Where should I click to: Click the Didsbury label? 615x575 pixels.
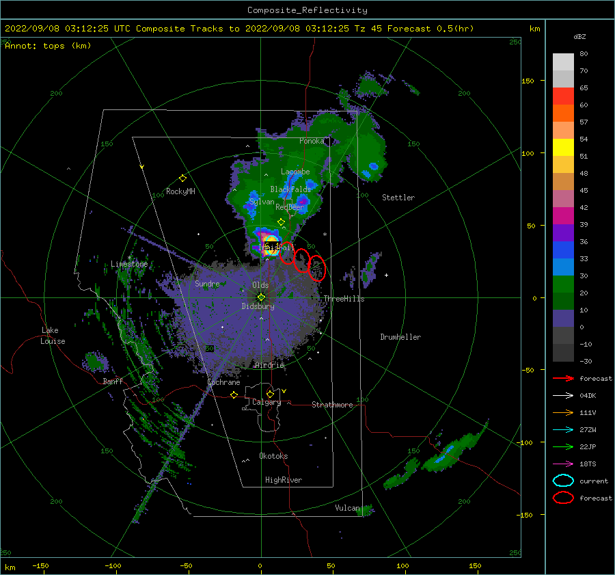(x=258, y=306)
